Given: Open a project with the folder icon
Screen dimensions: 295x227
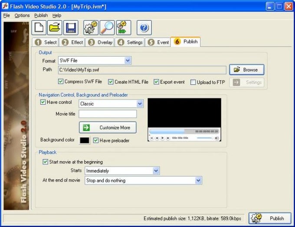Looking at the screenshot, I should pyautogui.click(x=55, y=28).
